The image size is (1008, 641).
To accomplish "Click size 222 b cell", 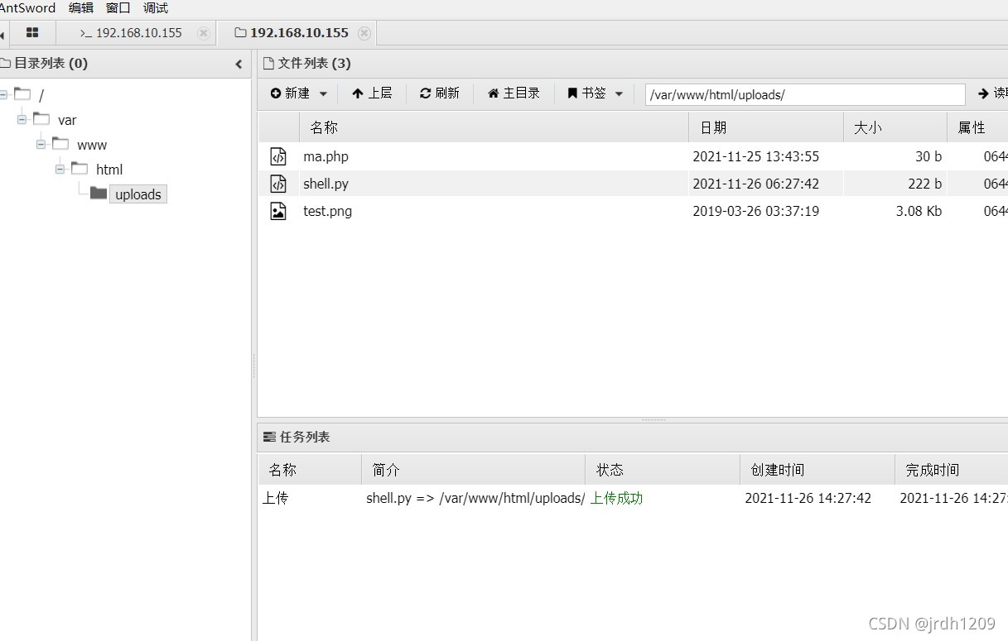I will pos(924,184).
